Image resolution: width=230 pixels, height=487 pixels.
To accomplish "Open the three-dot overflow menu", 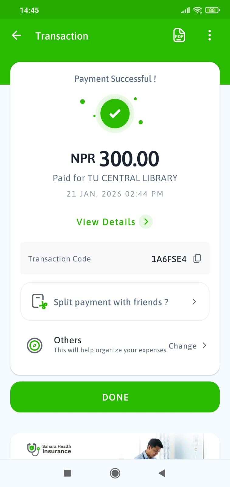I will point(209,35).
